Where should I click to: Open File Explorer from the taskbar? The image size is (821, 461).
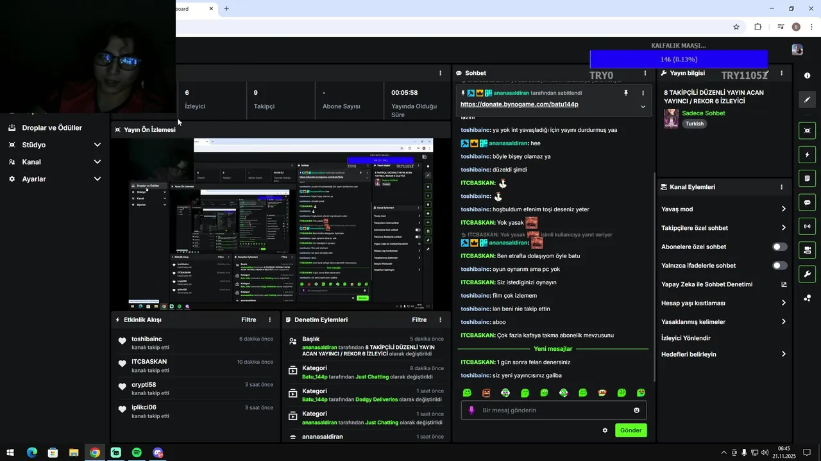coord(74,453)
